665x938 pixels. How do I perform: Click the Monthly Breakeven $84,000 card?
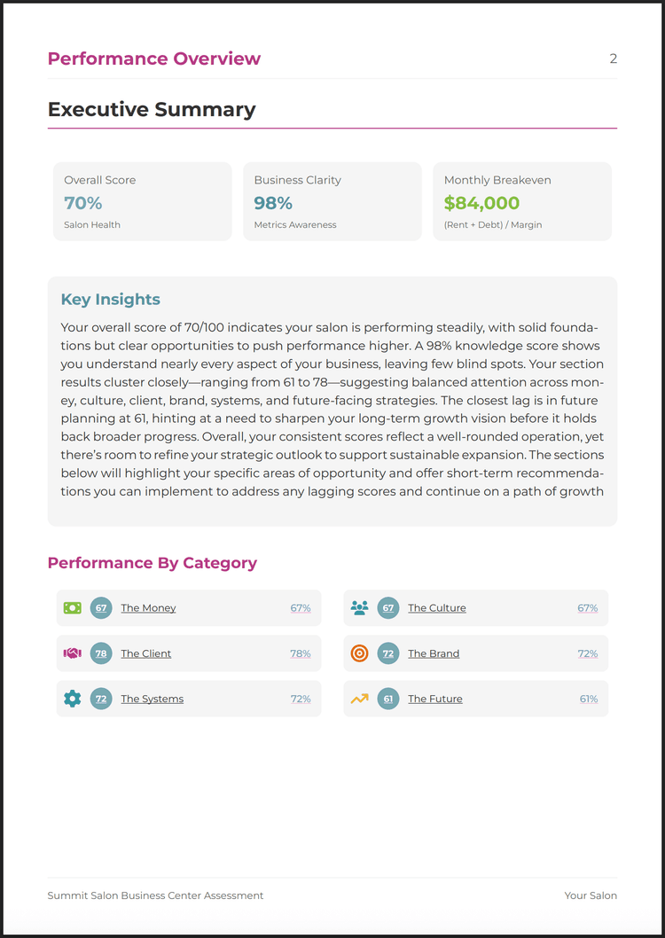pyautogui.click(x=521, y=201)
